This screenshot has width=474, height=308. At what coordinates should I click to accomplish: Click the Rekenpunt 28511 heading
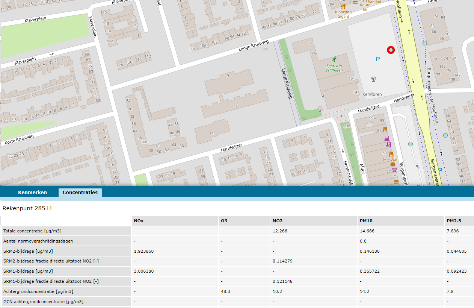point(27,208)
